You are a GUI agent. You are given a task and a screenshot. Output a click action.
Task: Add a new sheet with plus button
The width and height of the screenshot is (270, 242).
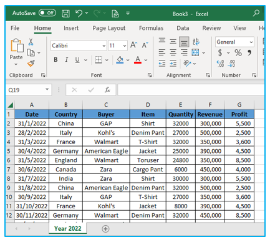coord(105,229)
